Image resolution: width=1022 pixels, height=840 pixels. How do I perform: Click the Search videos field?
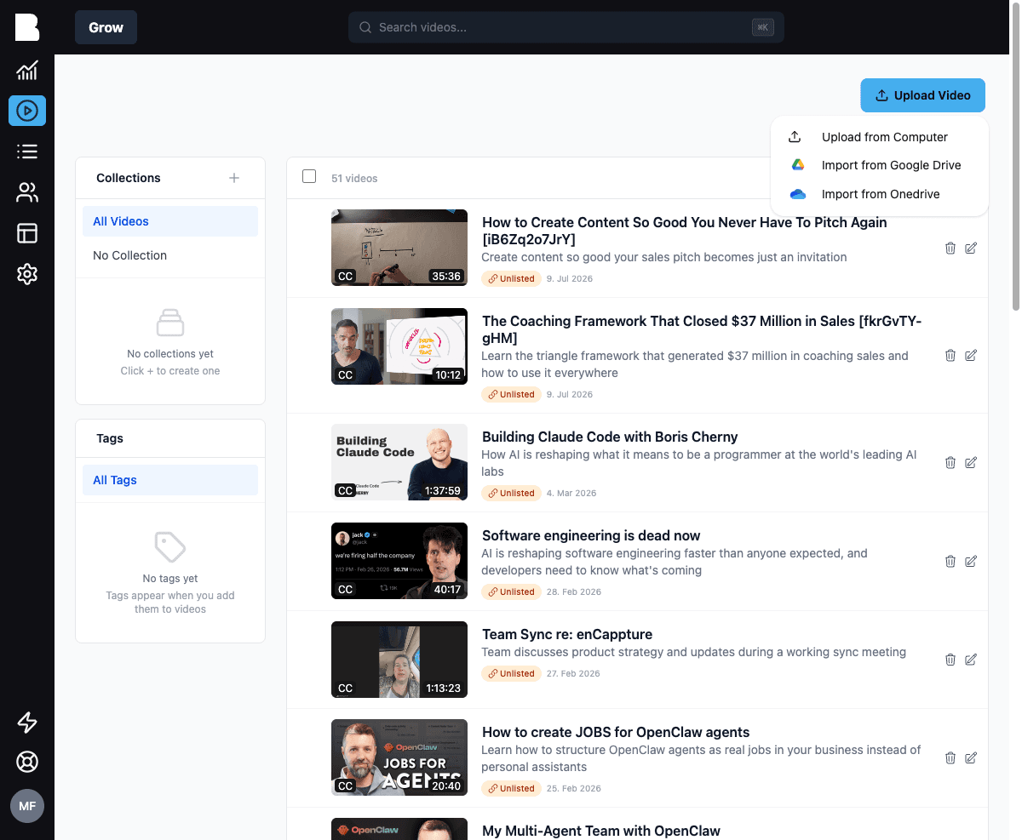(566, 27)
